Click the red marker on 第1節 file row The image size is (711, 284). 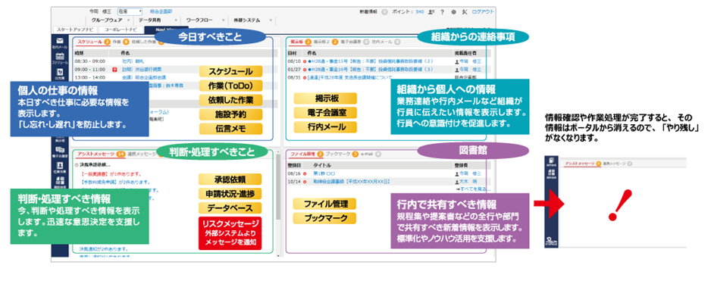pos(305,173)
